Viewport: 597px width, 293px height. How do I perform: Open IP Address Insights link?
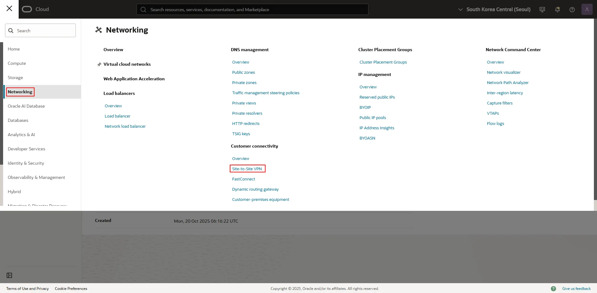point(377,128)
